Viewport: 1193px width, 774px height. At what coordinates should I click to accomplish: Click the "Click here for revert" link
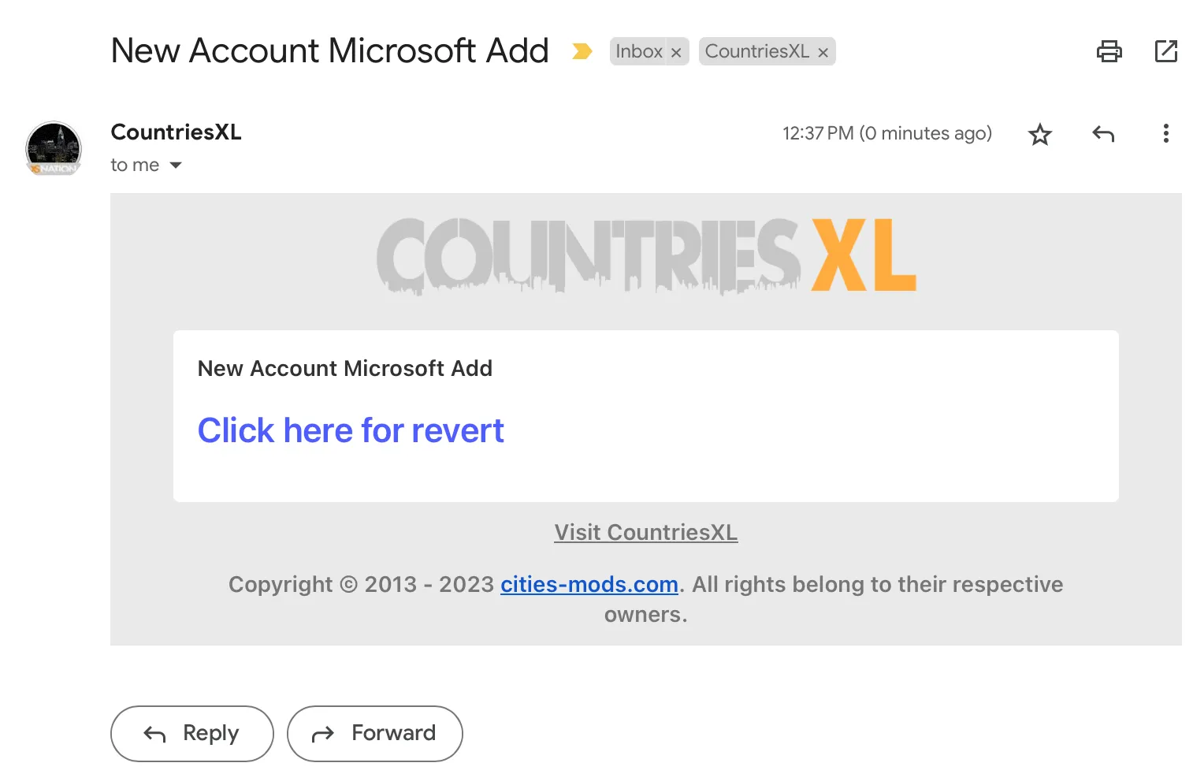(x=351, y=430)
